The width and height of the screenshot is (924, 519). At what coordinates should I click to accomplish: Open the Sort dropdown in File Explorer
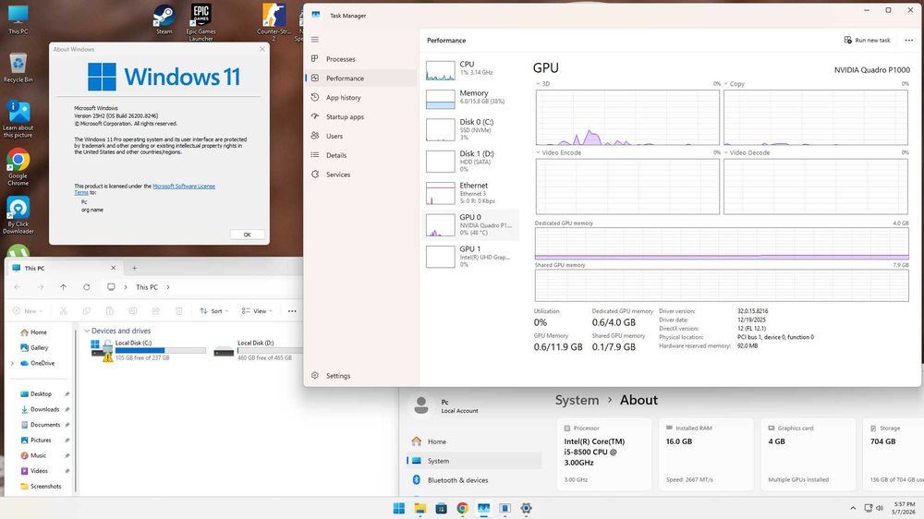(x=214, y=311)
